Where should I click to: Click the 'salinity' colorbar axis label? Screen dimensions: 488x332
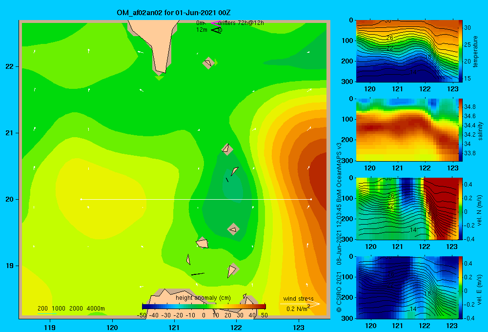point(480,131)
